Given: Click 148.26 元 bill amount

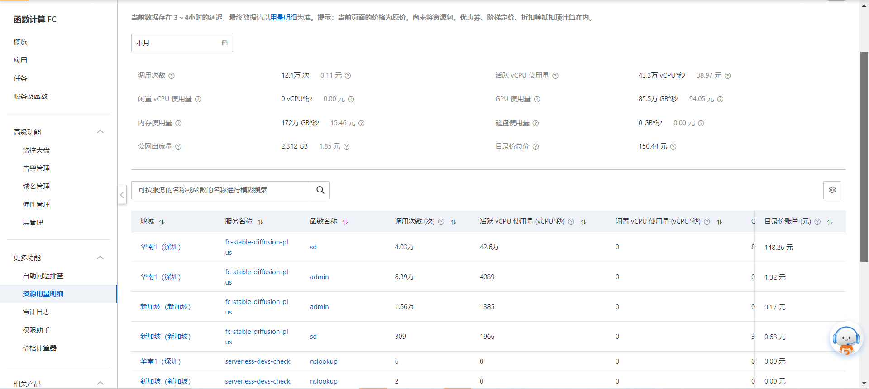Looking at the screenshot, I should click(x=778, y=248).
